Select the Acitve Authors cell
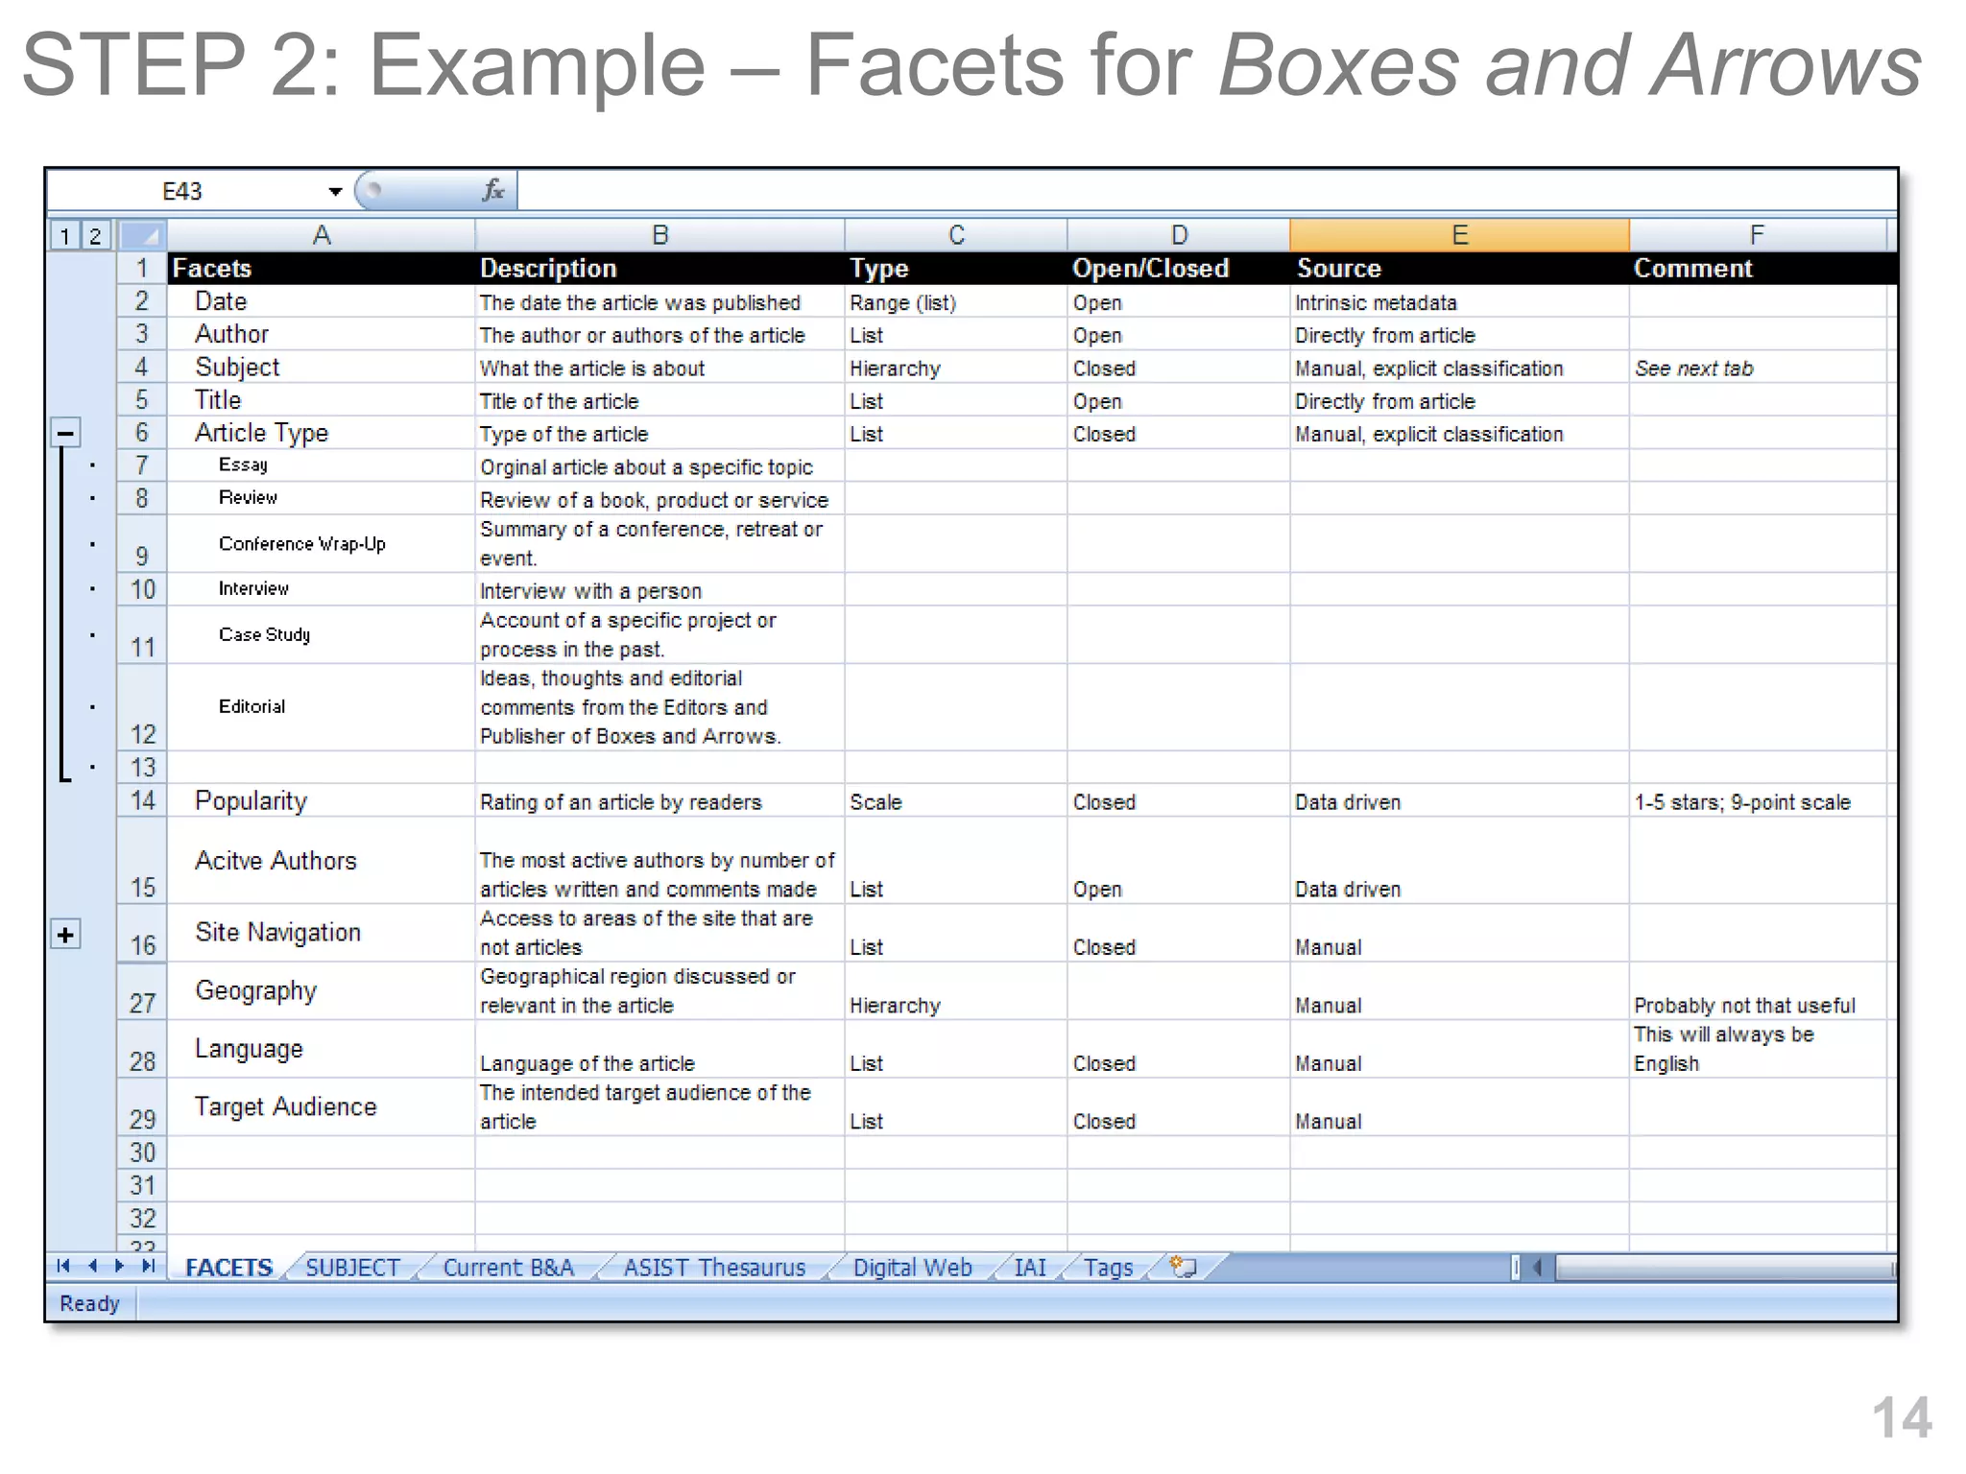This screenshot has width=1966, height=1474. point(322,861)
